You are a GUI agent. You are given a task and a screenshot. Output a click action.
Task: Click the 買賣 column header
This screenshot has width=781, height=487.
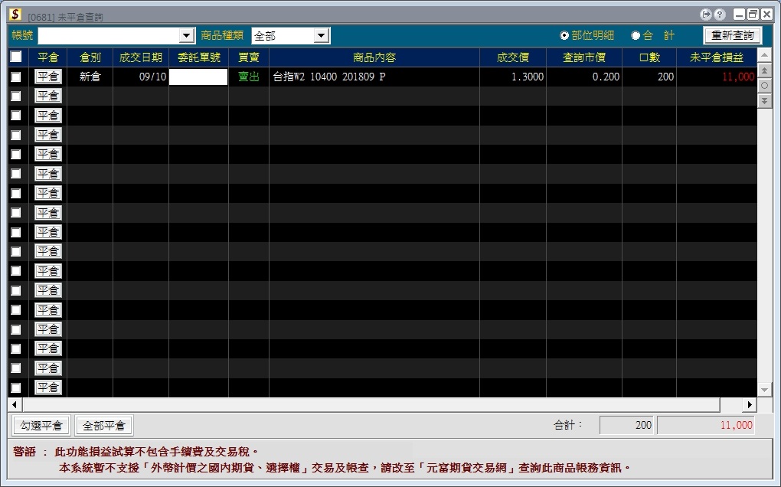click(x=249, y=57)
